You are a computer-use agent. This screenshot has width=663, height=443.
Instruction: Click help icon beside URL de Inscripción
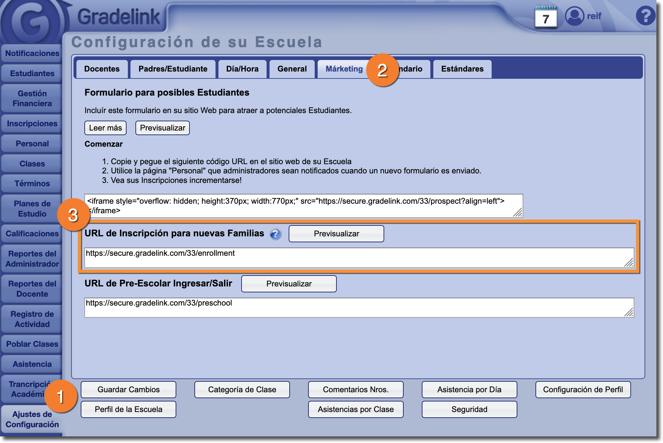pyautogui.click(x=275, y=234)
